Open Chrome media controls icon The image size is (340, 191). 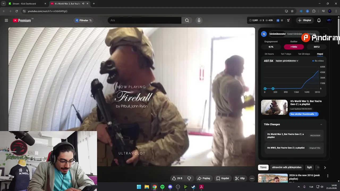tap(323, 11)
